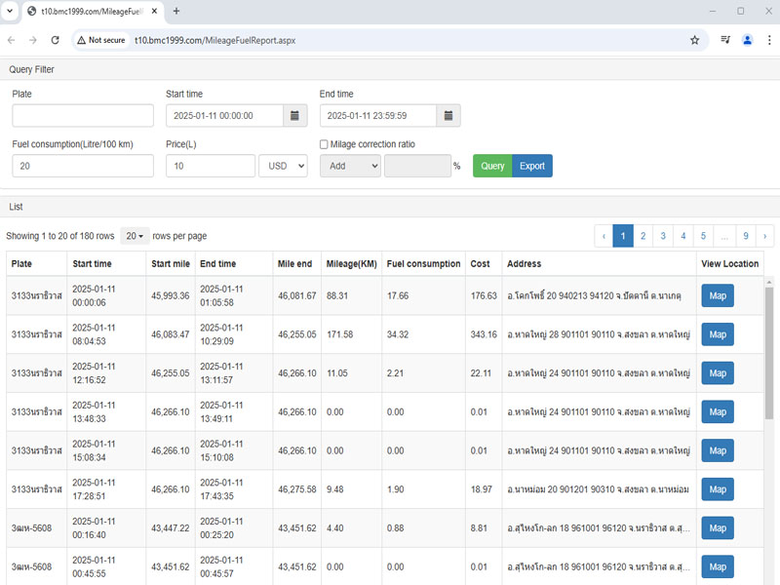Click the browser forward arrow
780x585 pixels.
coord(33,40)
